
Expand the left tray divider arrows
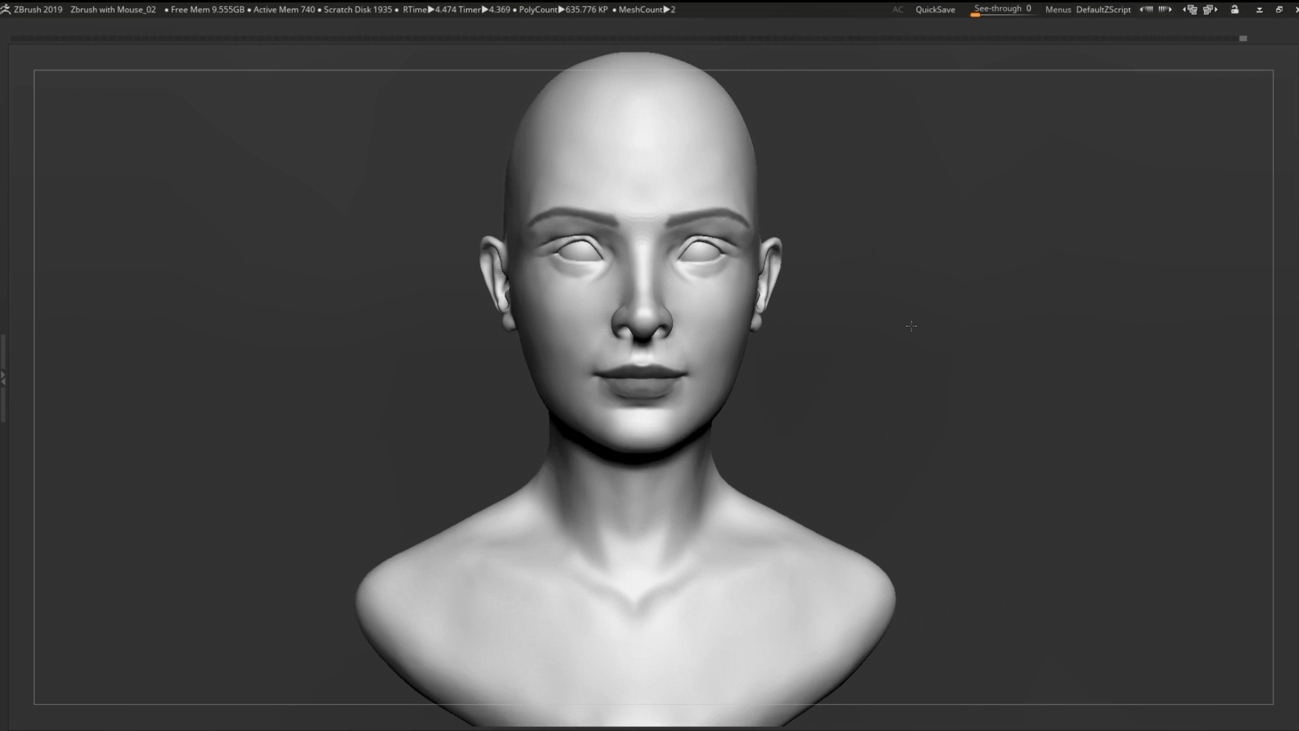[x=3, y=378]
